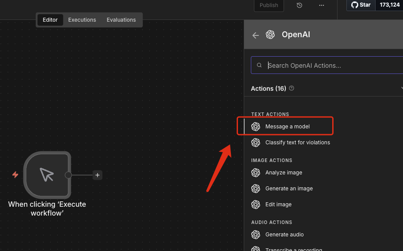Screen dimensions: 403x251
Task: Focus the Search OpenAI Actions field
Action: (327, 66)
